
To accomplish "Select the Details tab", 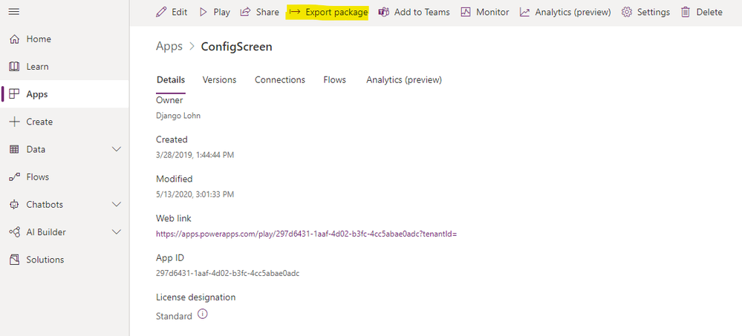I will click(x=171, y=80).
